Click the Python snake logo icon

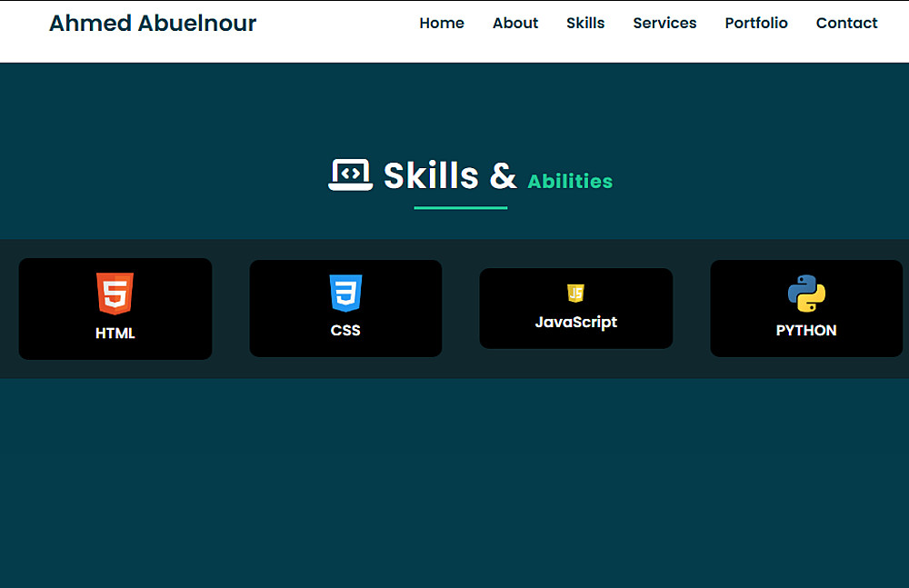pyautogui.click(x=806, y=293)
